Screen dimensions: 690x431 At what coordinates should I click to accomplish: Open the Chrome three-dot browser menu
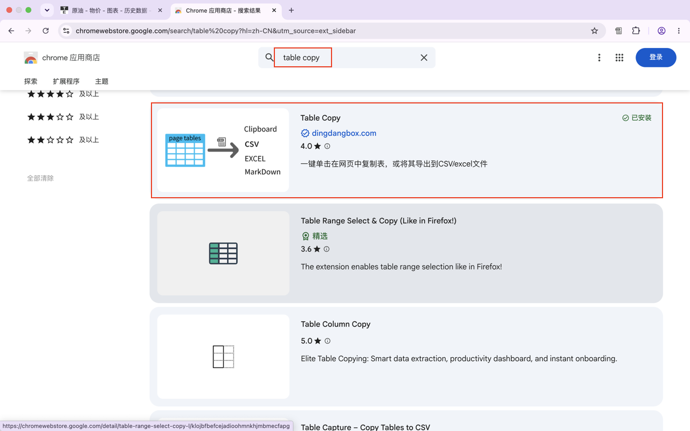coord(679,31)
